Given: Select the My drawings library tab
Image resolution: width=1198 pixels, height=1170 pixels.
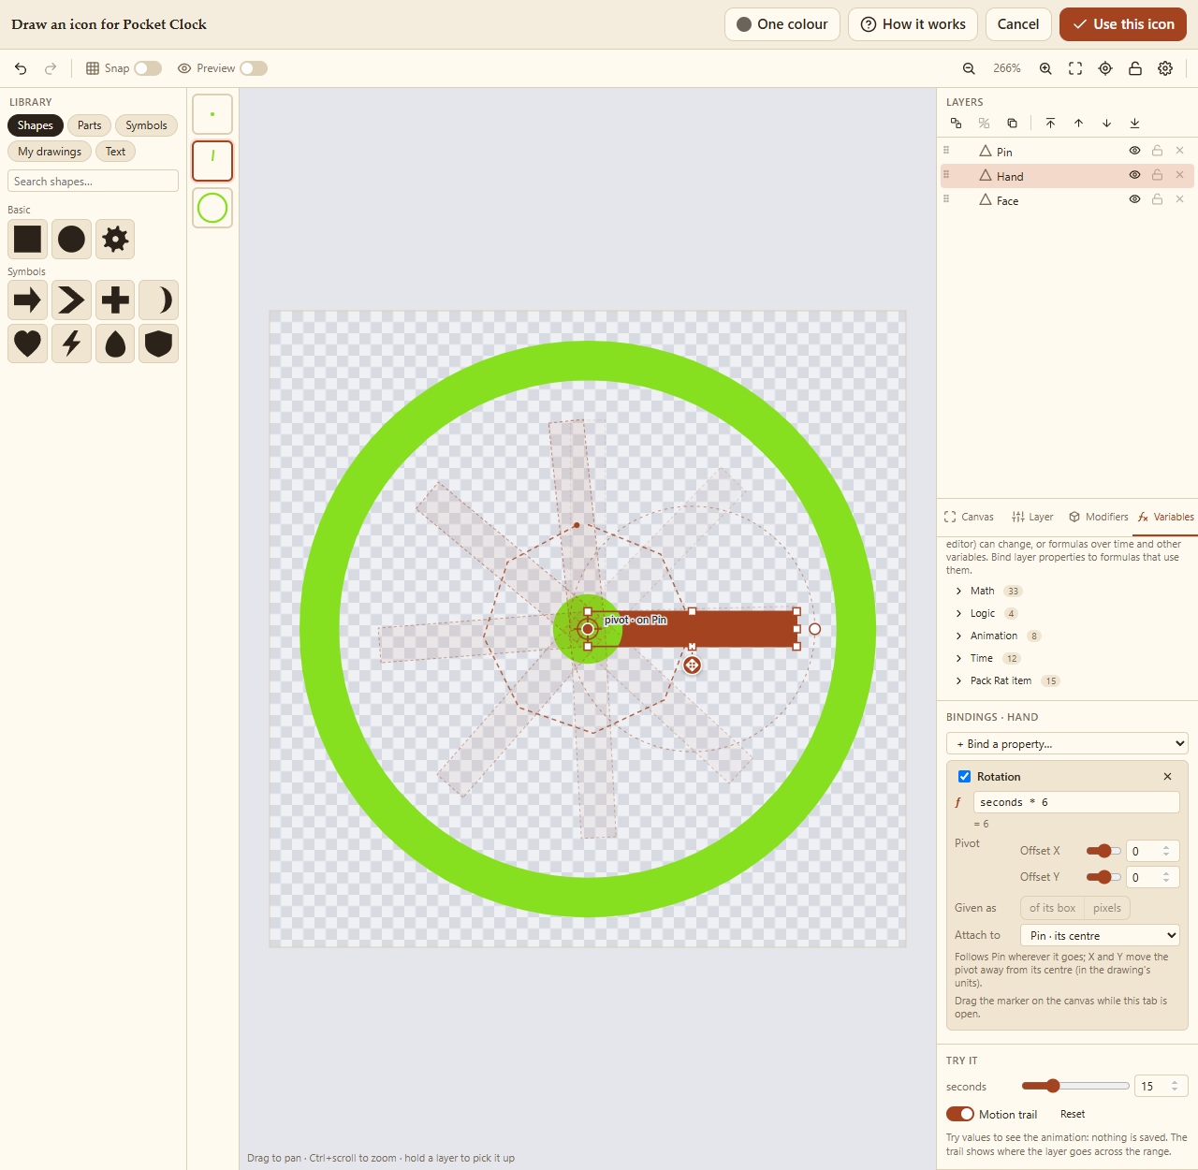Looking at the screenshot, I should pos(50,152).
